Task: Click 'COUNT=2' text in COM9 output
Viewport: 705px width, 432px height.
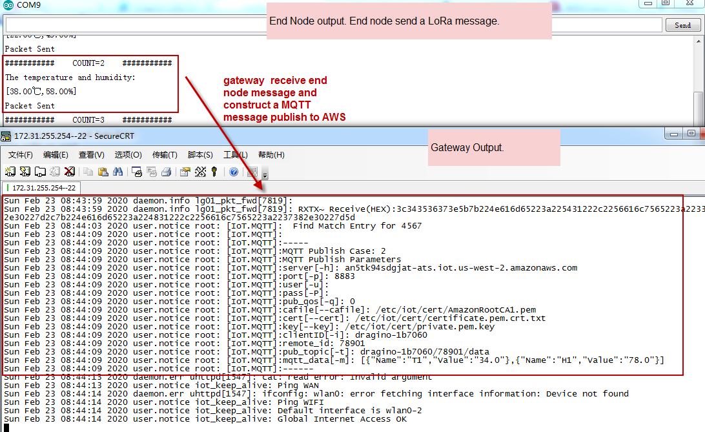Action: [x=88, y=63]
